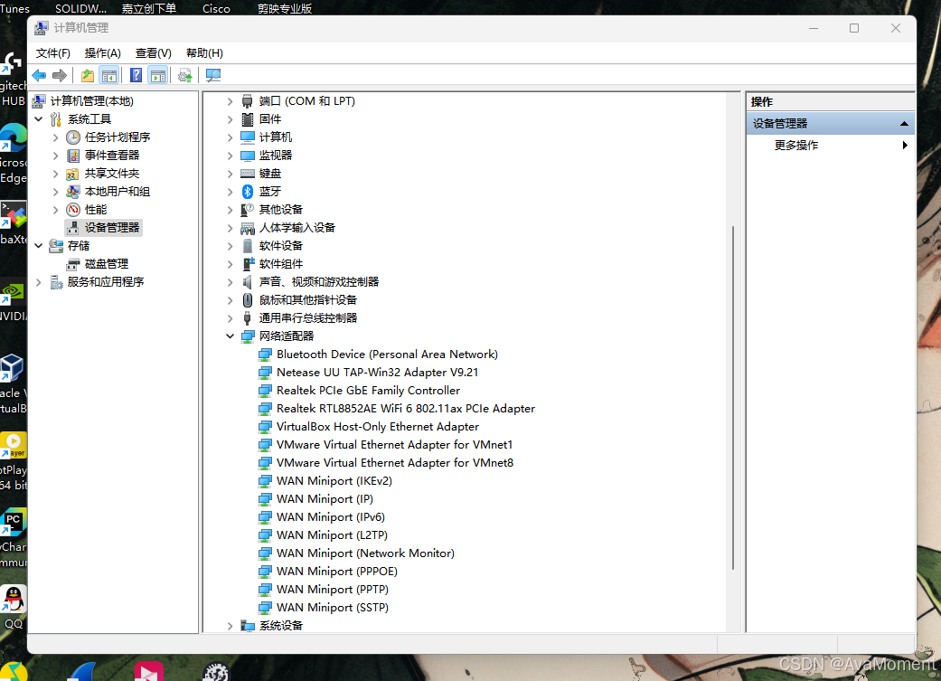Click the Scan for hardware changes monitor icon
This screenshot has height=681, width=941.
[x=213, y=76]
